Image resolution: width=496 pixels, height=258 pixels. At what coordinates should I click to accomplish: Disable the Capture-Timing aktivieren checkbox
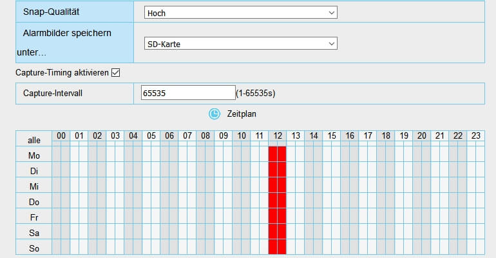[x=116, y=73]
